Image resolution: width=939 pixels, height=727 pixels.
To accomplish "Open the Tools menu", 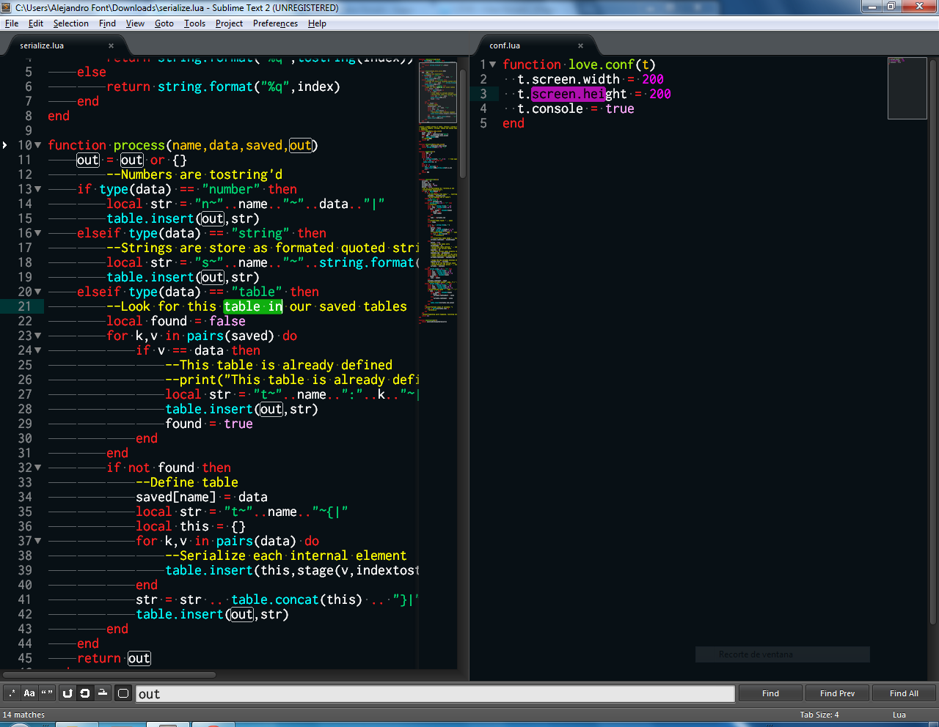I will coord(195,23).
